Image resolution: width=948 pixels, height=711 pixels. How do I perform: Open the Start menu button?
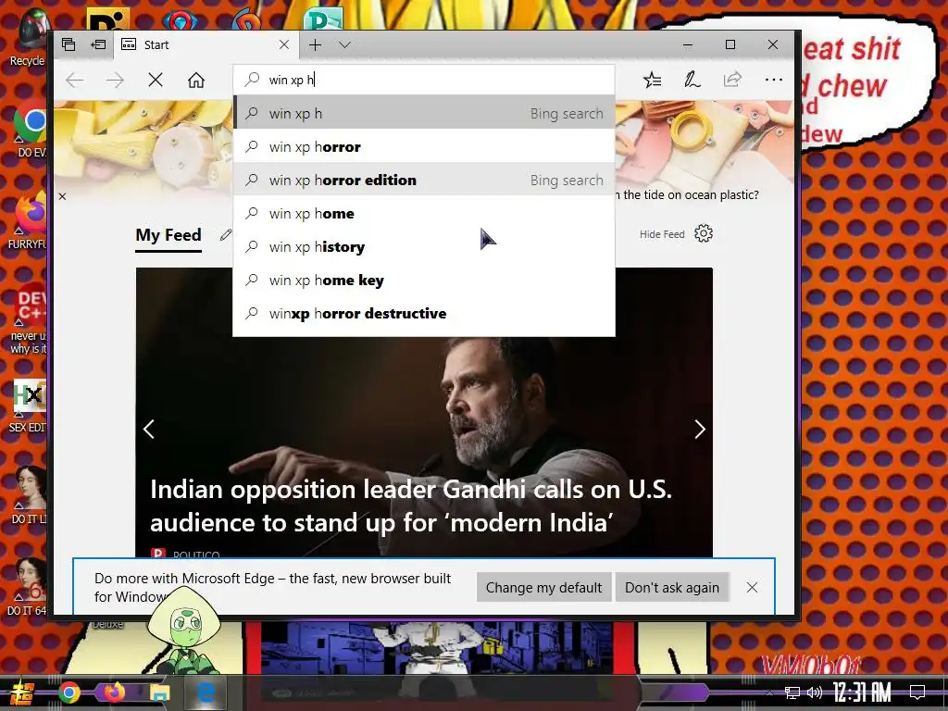click(20, 692)
